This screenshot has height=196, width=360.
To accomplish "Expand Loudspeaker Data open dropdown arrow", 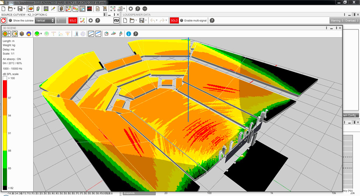I will pos(136,20).
